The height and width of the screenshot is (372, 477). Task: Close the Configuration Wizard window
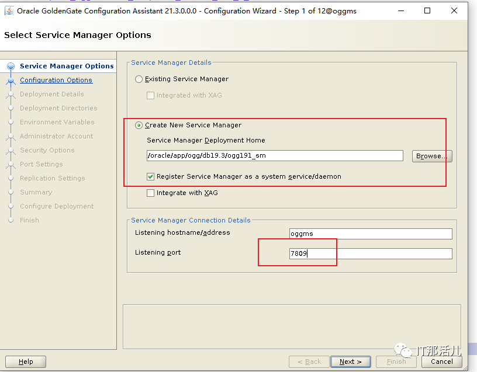pyautogui.click(x=454, y=11)
